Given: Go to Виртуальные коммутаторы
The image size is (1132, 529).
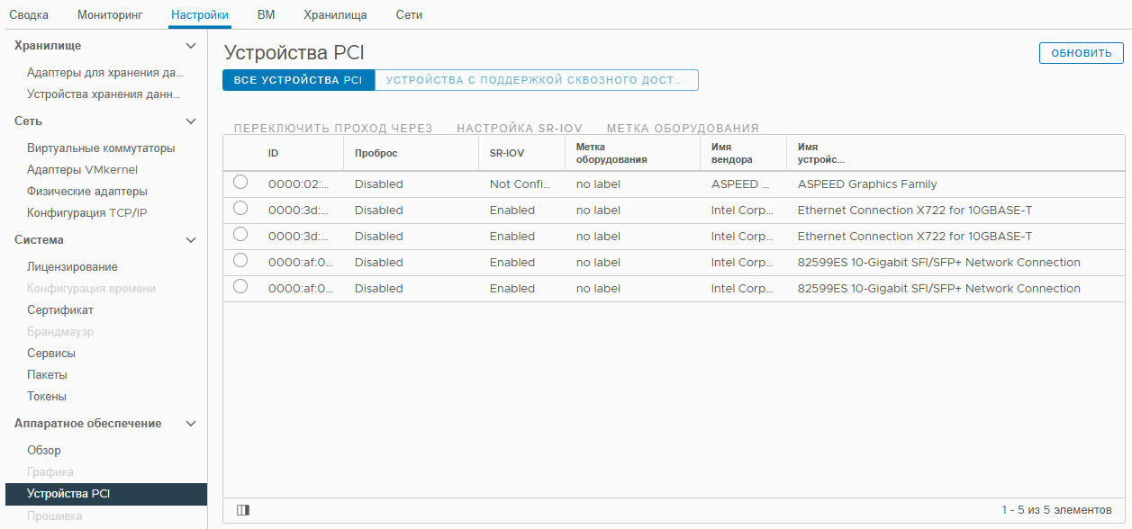Looking at the screenshot, I should (x=101, y=148).
